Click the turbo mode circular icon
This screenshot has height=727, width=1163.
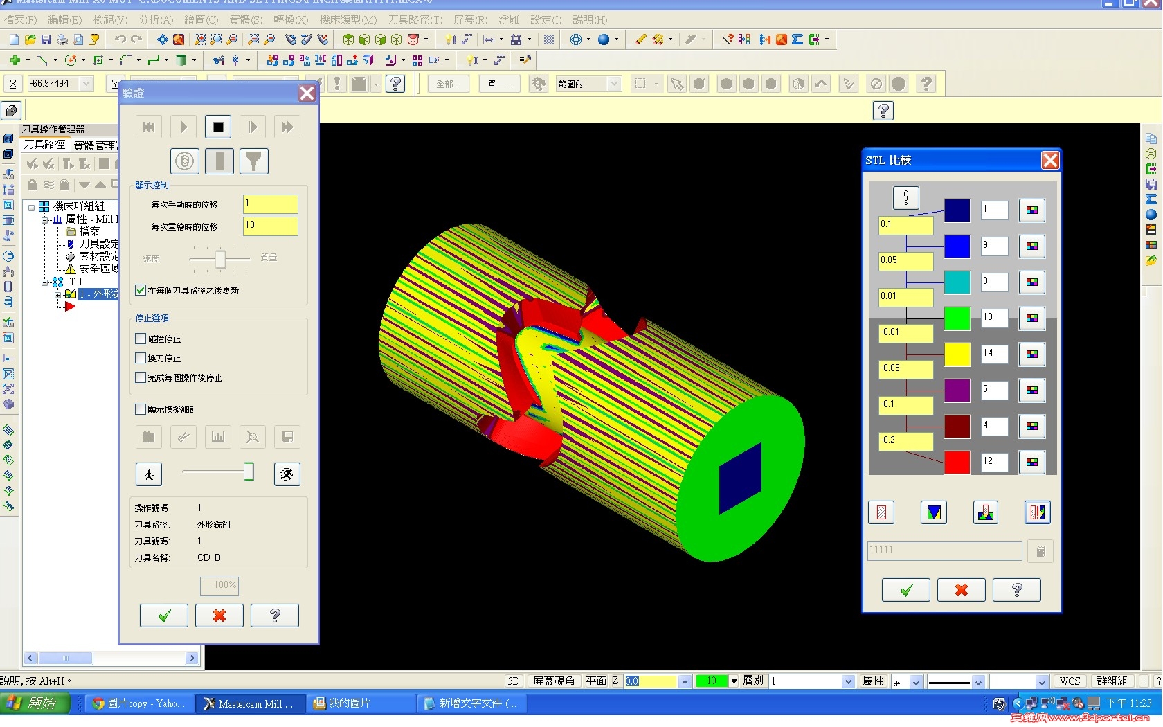pos(185,161)
